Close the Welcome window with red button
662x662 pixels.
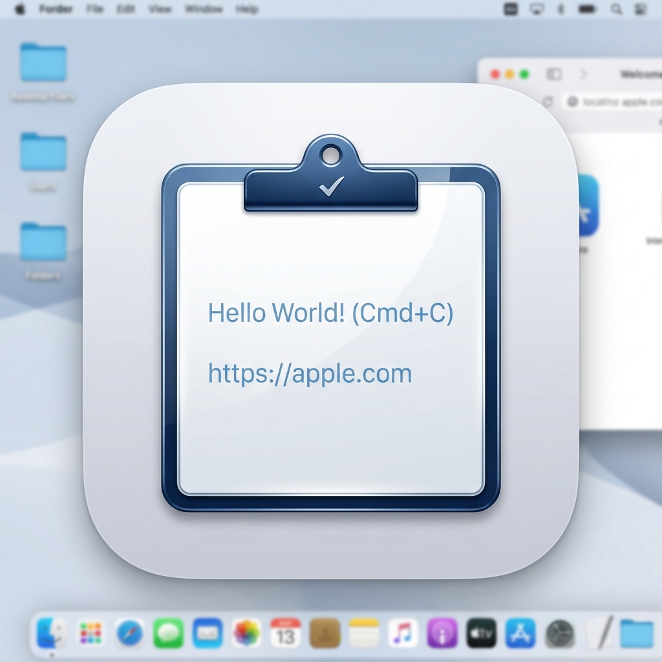[x=495, y=74]
